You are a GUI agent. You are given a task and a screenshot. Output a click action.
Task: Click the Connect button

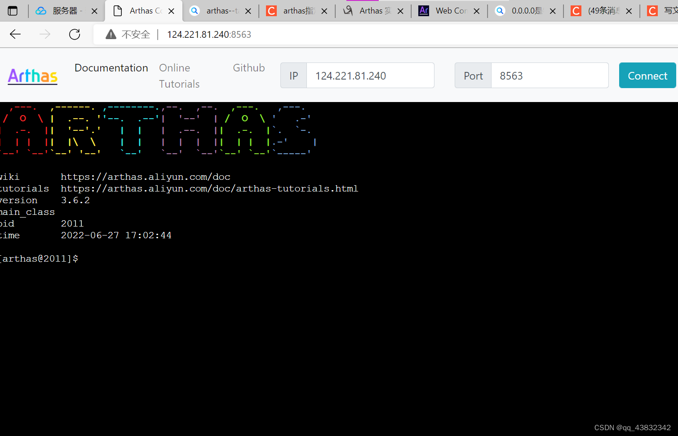[647, 76]
